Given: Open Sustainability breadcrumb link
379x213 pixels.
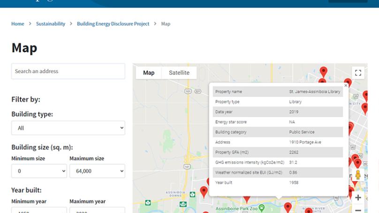Looking at the screenshot, I should pos(51,24).
